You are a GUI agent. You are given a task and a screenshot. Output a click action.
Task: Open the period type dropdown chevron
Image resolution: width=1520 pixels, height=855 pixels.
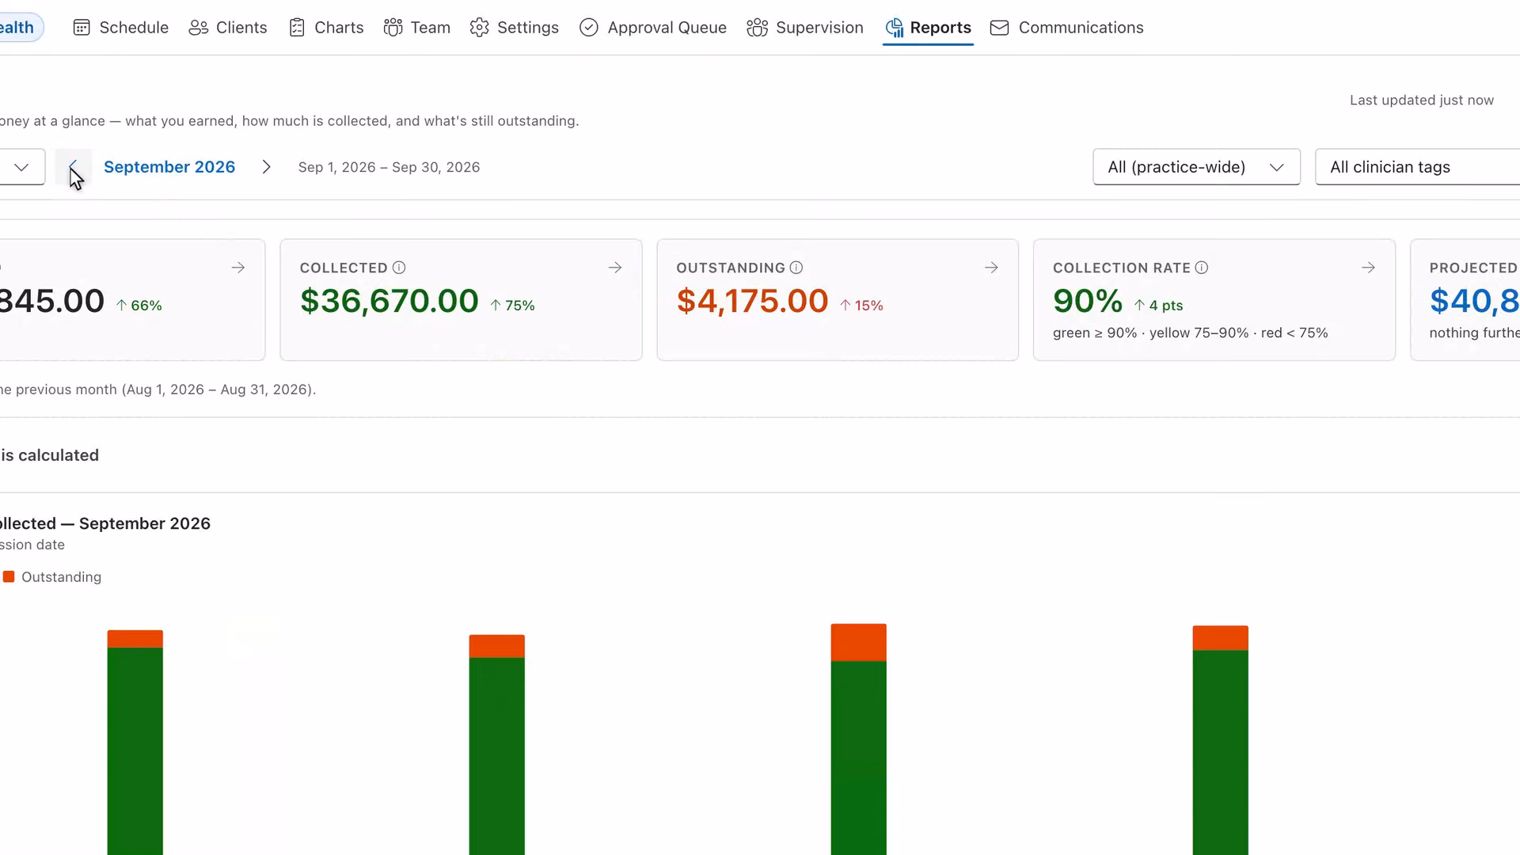[x=21, y=167]
